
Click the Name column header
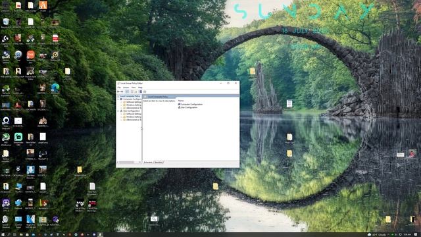click(181, 101)
